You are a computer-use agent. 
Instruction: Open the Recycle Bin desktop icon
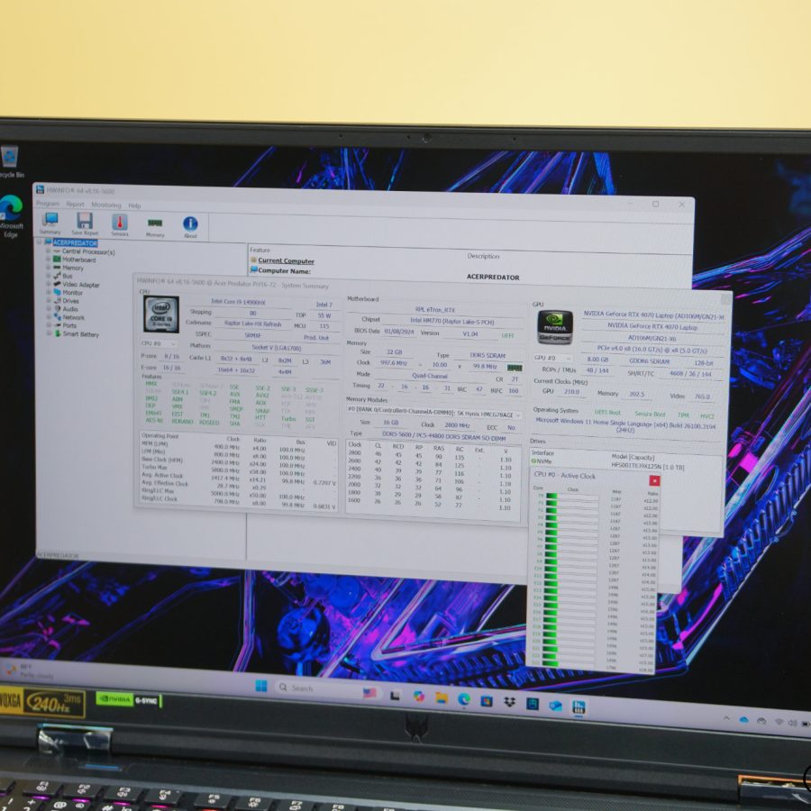[x=10, y=162]
